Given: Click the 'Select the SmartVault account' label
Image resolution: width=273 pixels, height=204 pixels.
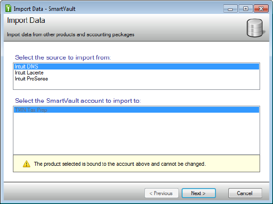Looking at the screenshot, I should point(78,101).
